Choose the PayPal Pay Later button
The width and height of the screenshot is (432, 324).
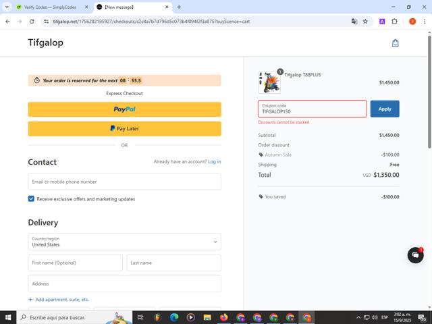coord(124,129)
